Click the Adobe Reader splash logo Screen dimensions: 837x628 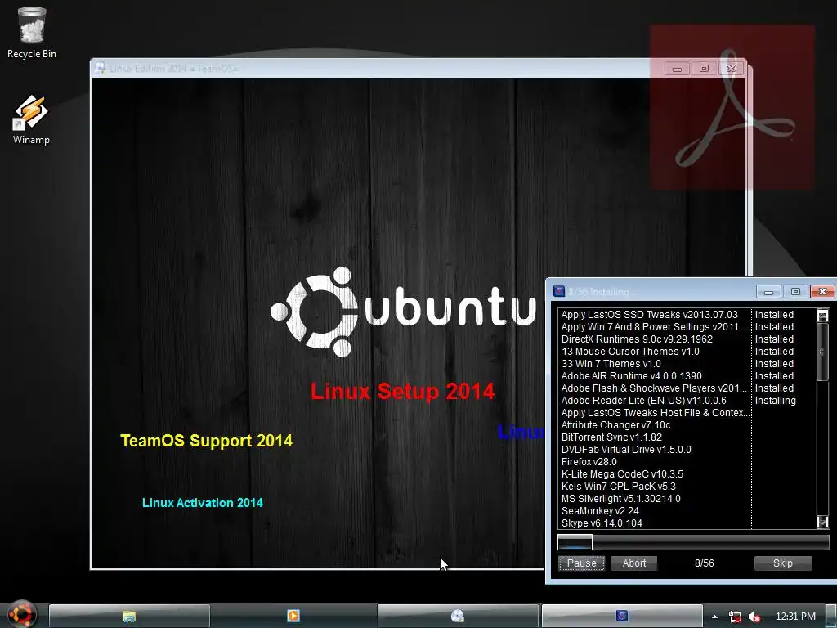click(x=732, y=107)
